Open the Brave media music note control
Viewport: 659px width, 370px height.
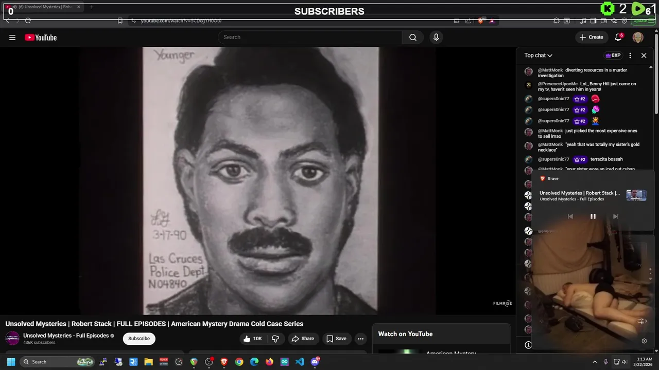[583, 21]
